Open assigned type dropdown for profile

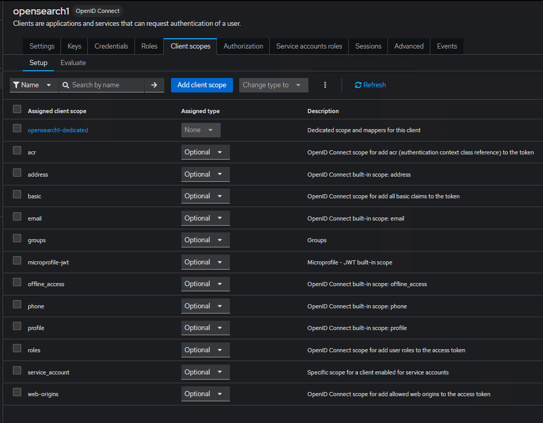[205, 328]
